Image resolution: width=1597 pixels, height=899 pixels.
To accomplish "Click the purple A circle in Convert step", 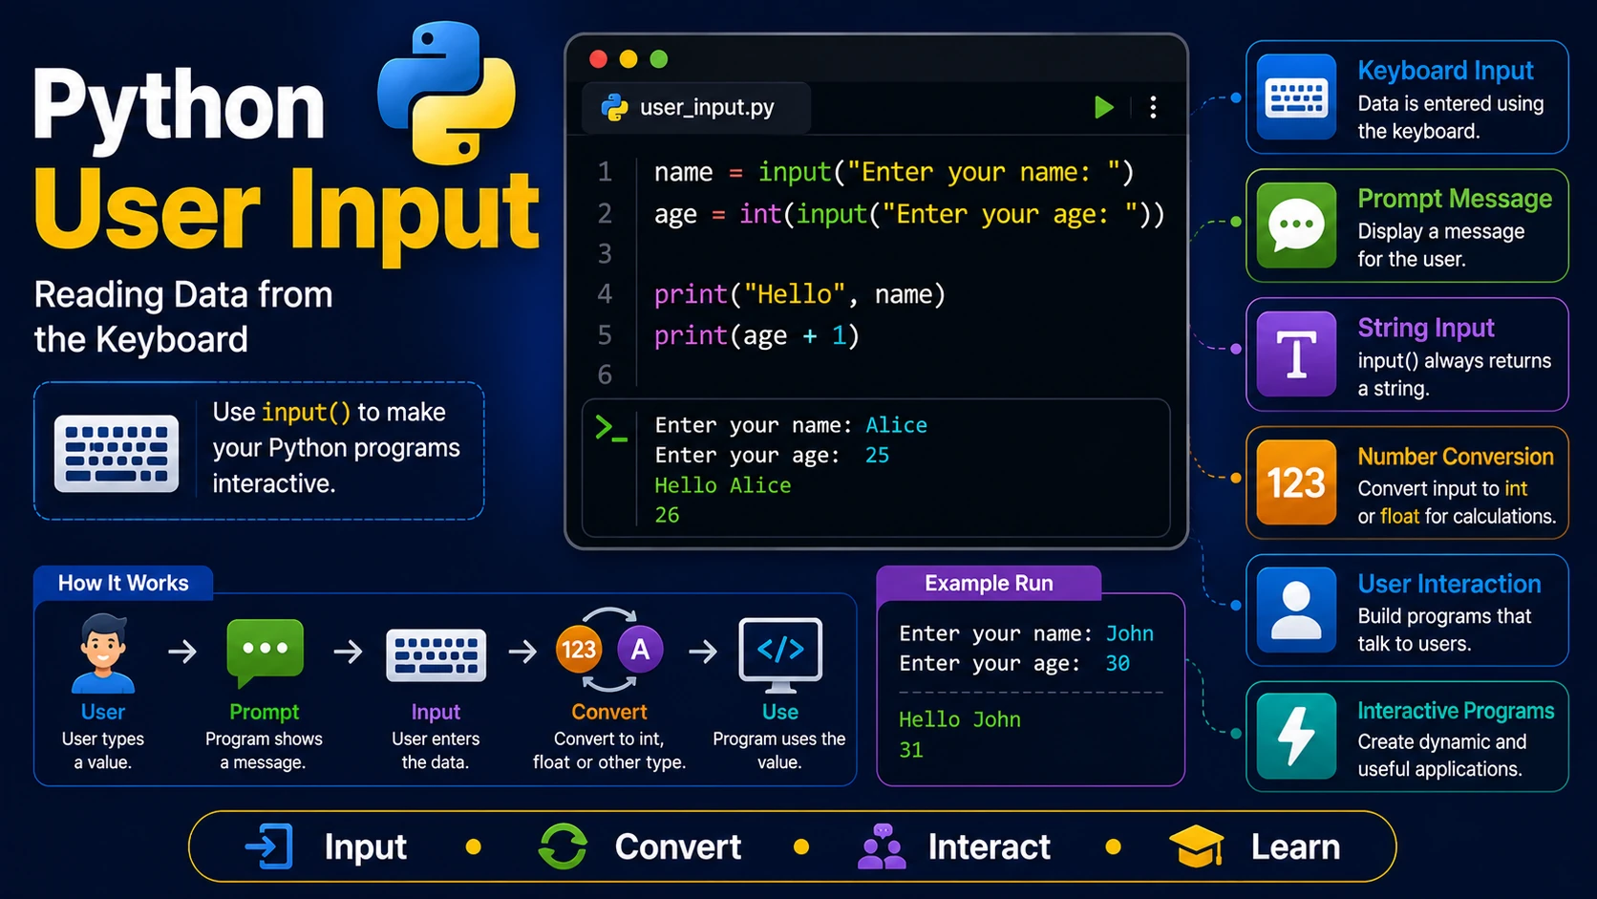I will [x=640, y=650].
